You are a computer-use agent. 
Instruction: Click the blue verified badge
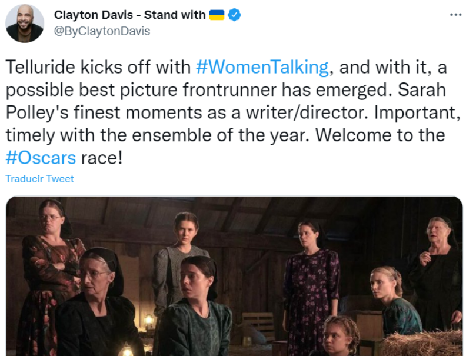(x=234, y=15)
